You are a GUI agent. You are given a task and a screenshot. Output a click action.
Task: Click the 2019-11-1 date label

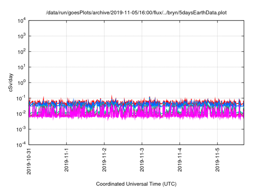(x=66, y=160)
